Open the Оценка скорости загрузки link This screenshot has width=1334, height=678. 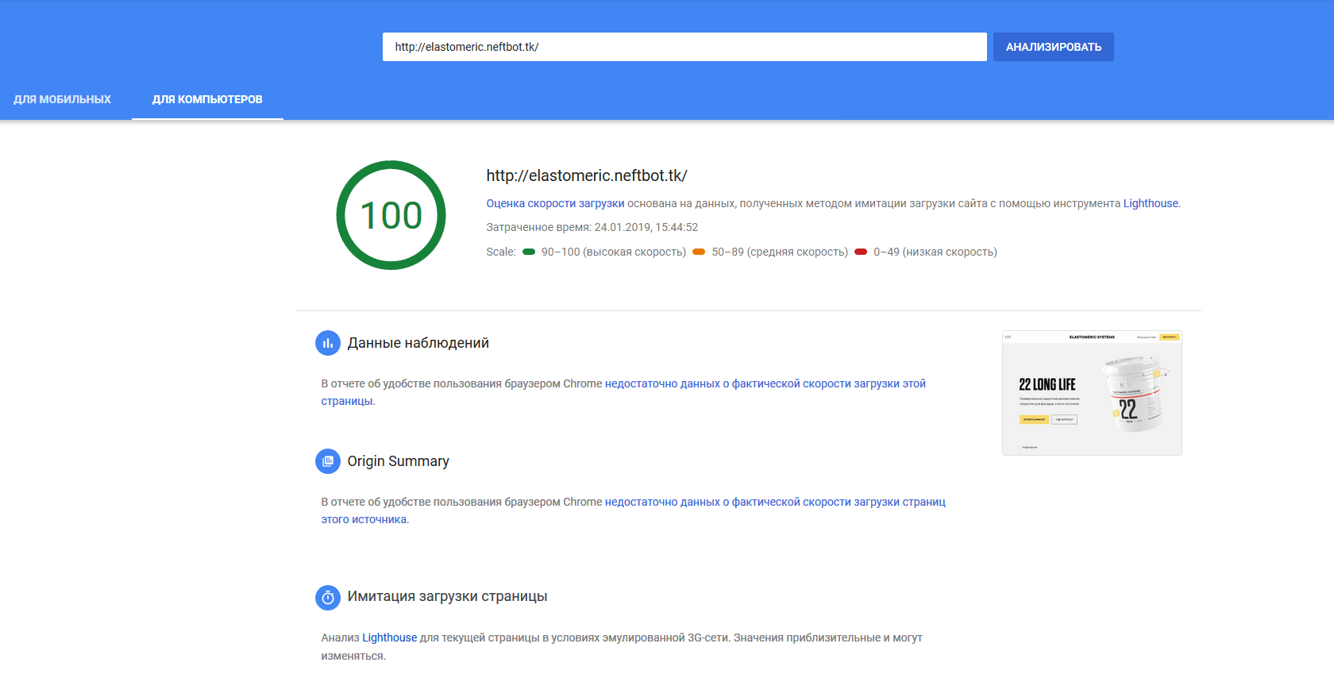tap(555, 204)
